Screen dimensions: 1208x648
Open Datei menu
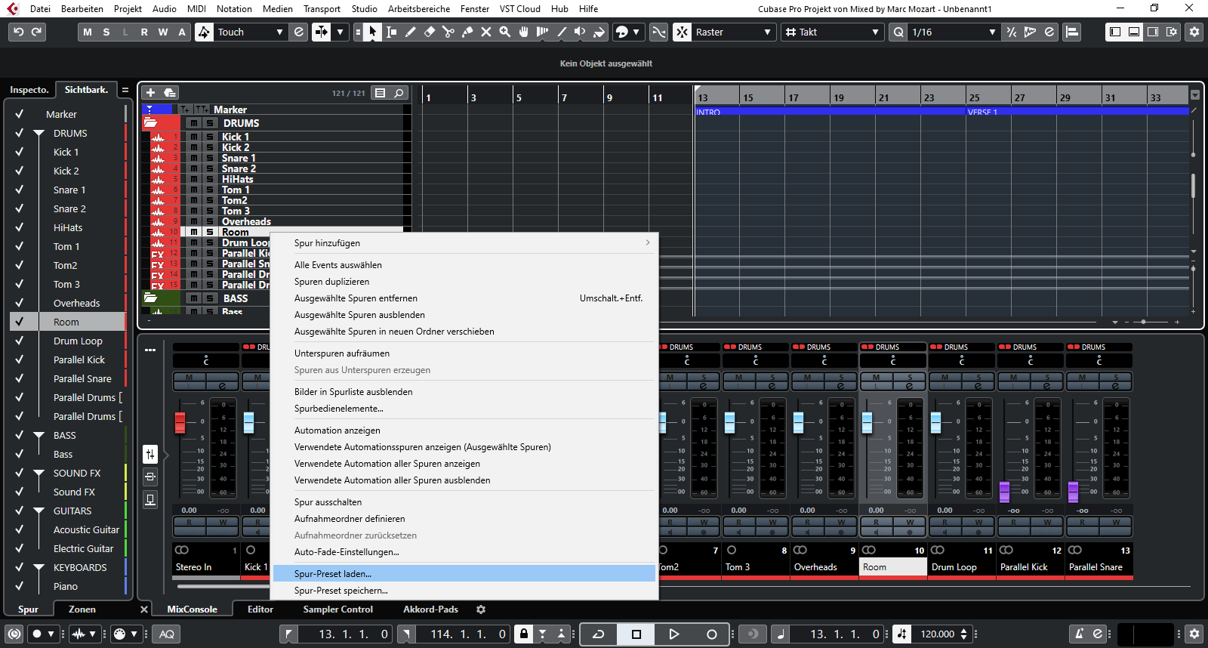pyautogui.click(x=40, y=9)
